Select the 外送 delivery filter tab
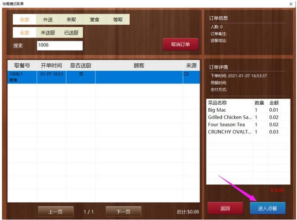 click(x=48, y=19)
